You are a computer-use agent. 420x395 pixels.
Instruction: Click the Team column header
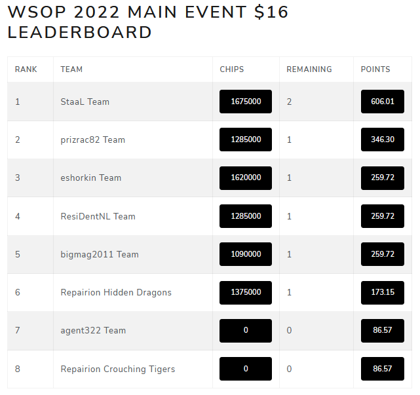point(71,69)
